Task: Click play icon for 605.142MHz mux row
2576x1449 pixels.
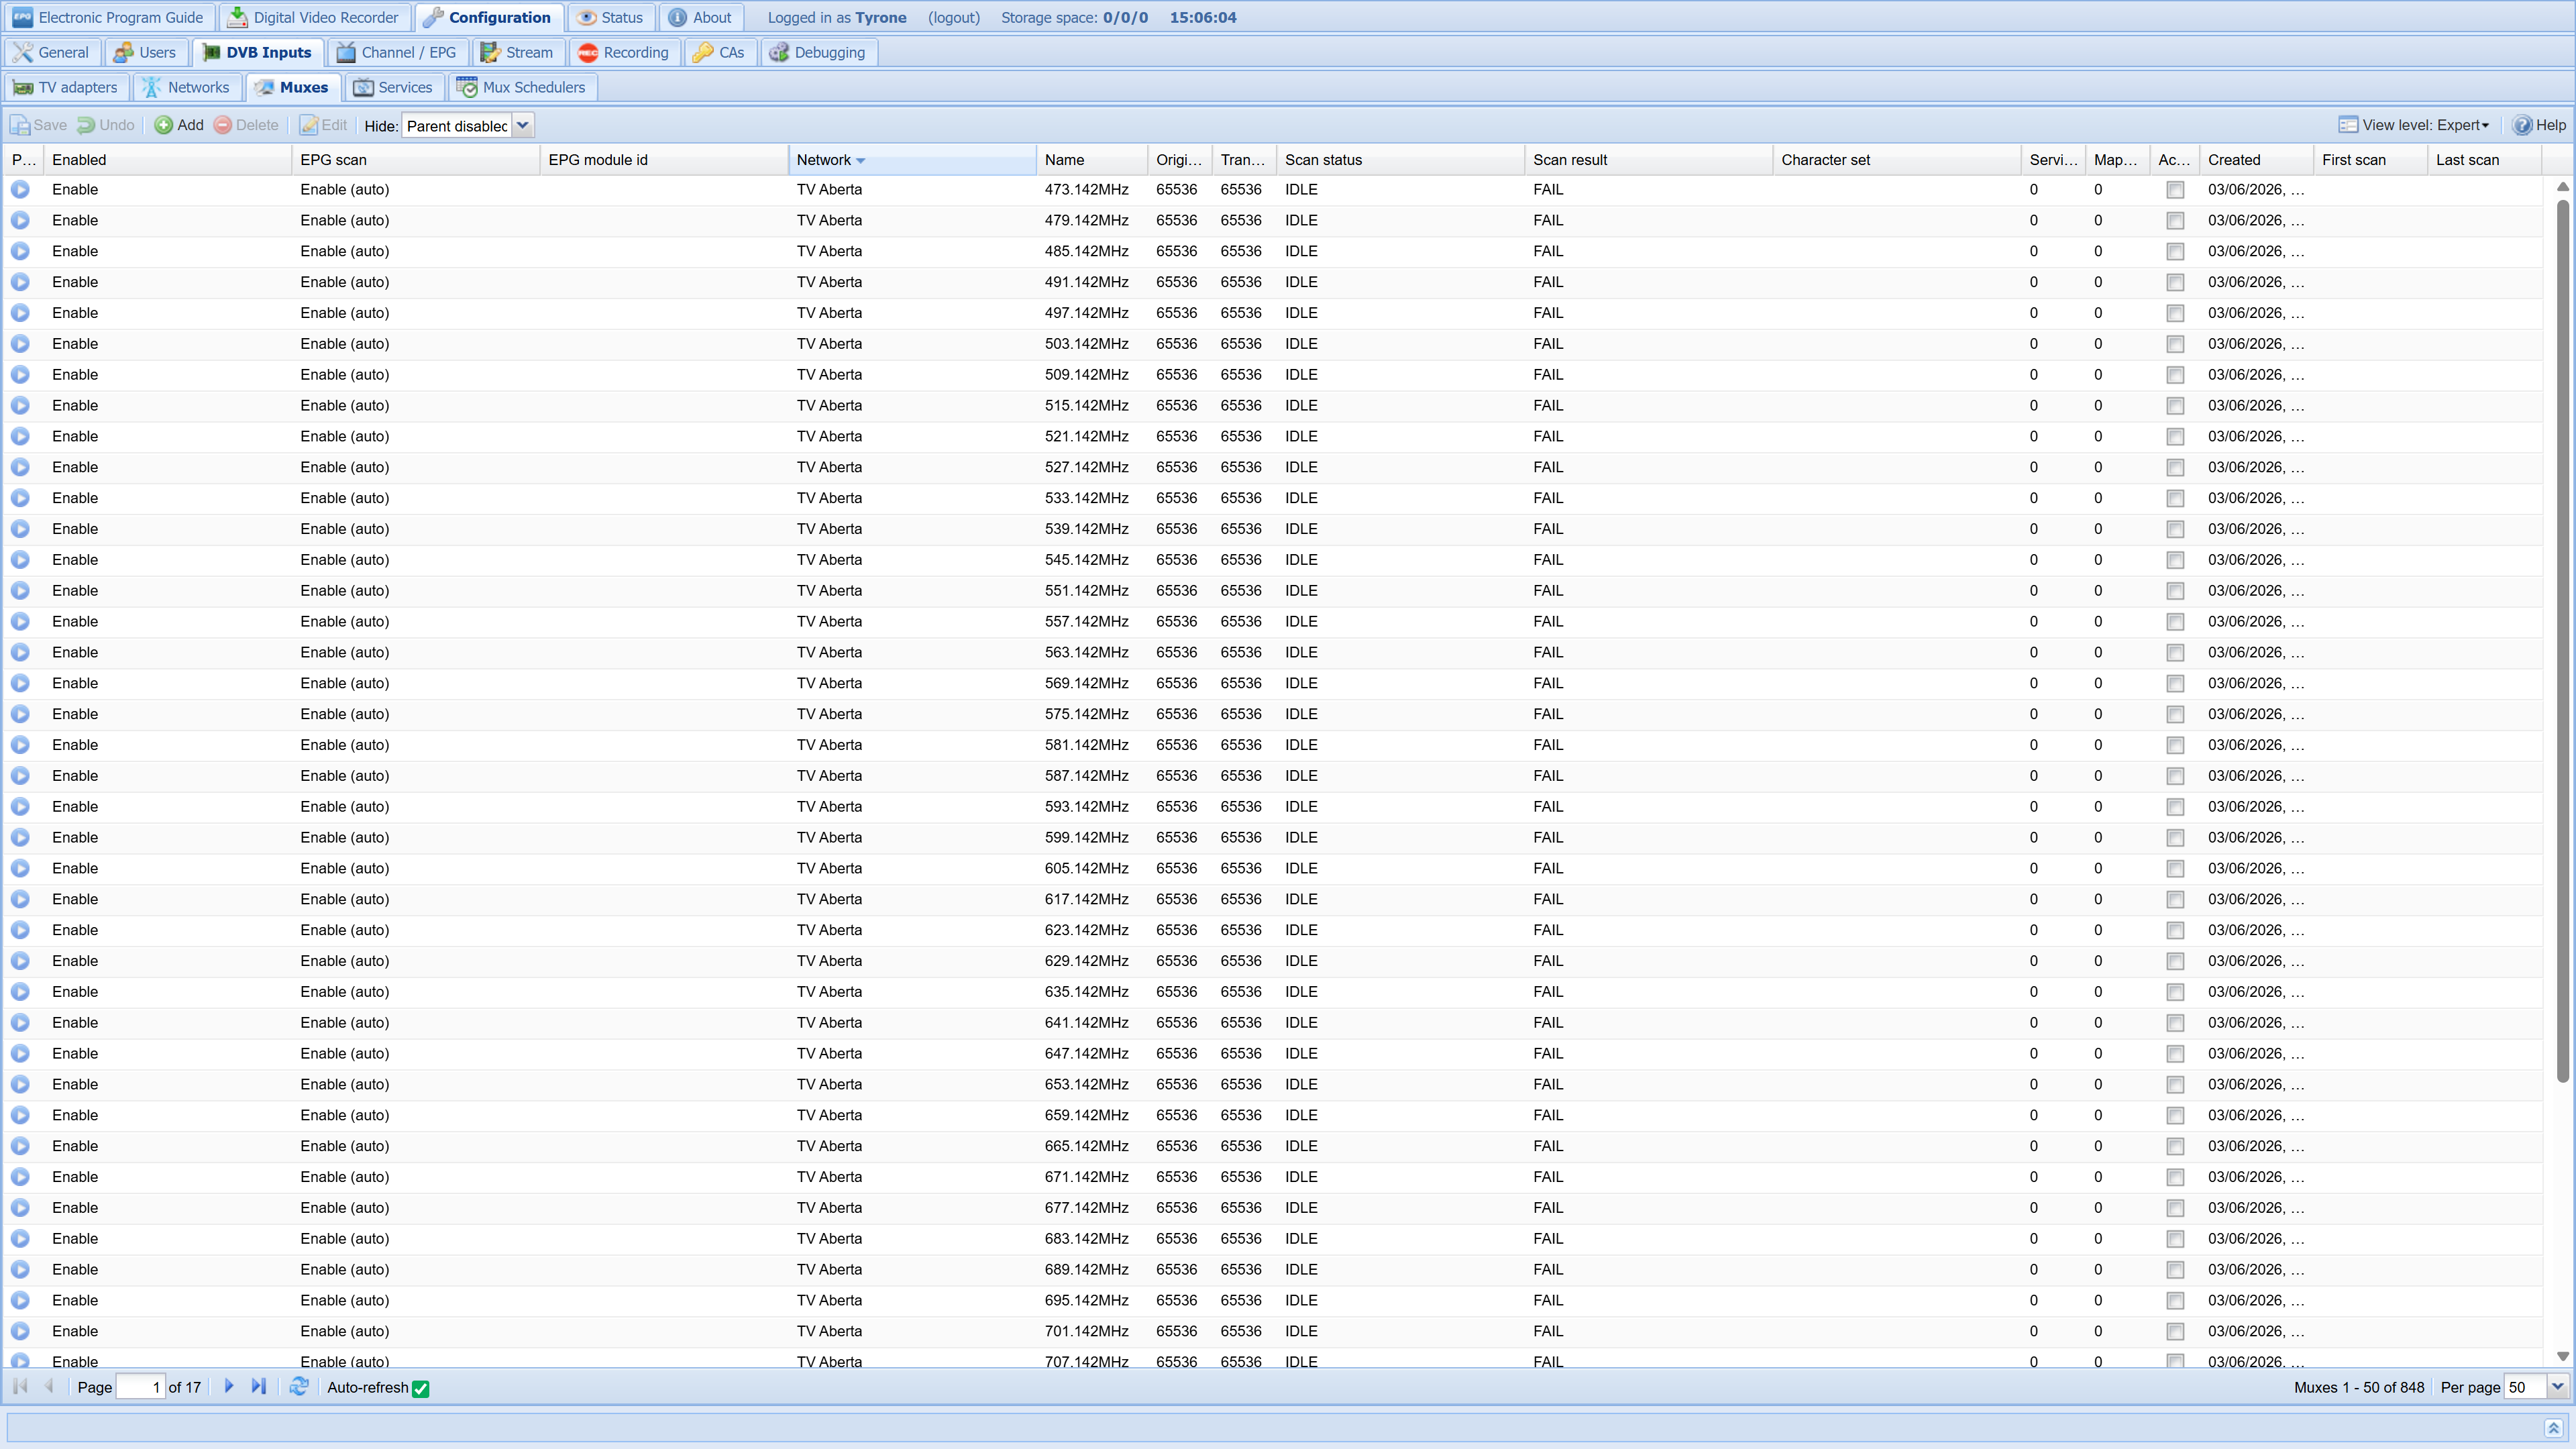Action: pyautogui.click(x=20, y=868)
